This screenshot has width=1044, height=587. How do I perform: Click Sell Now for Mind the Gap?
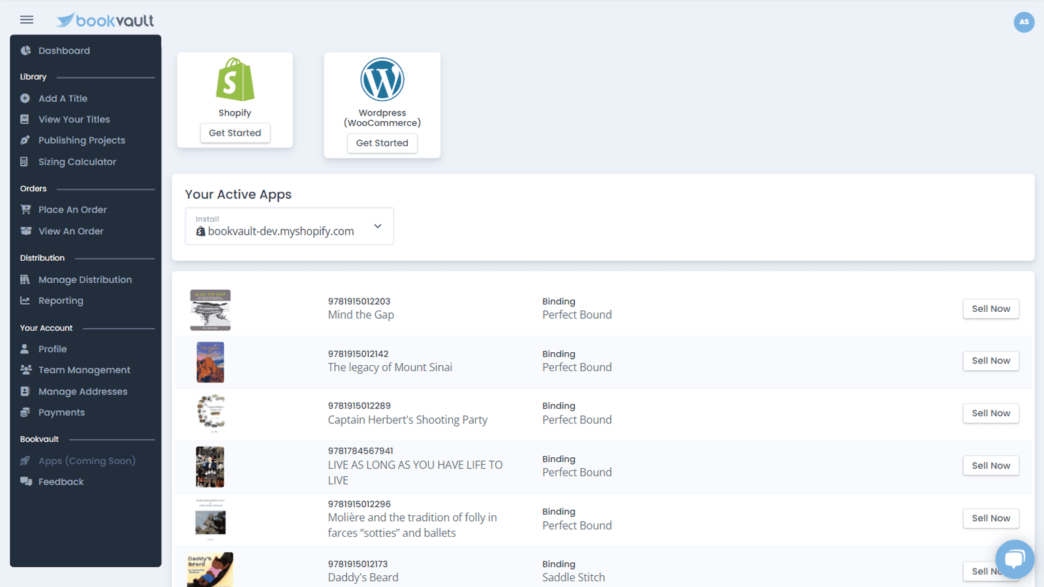pyautogui.click(x=990, y=309)
